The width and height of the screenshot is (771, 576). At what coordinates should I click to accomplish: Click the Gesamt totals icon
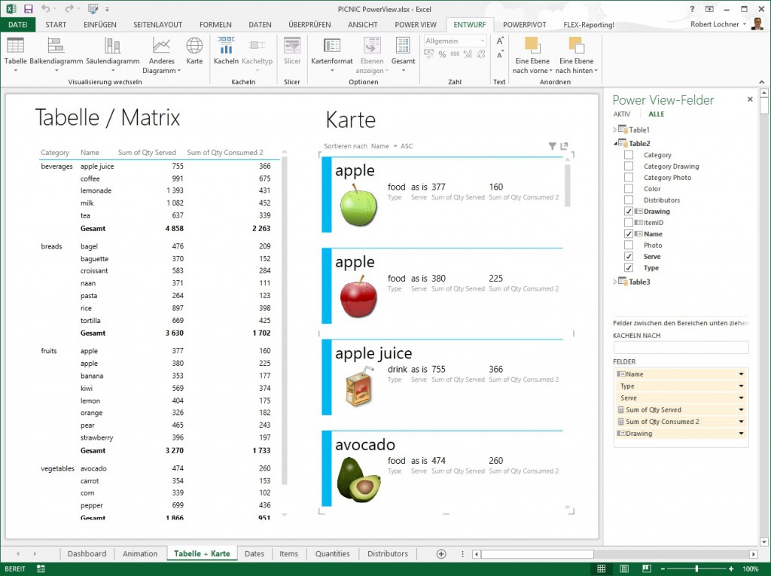[x=403, y=47]
